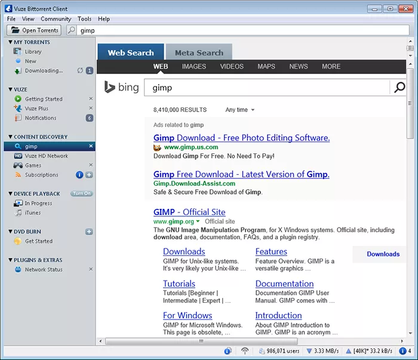
Task: Open the Downloading list
Action: [44, 70]
